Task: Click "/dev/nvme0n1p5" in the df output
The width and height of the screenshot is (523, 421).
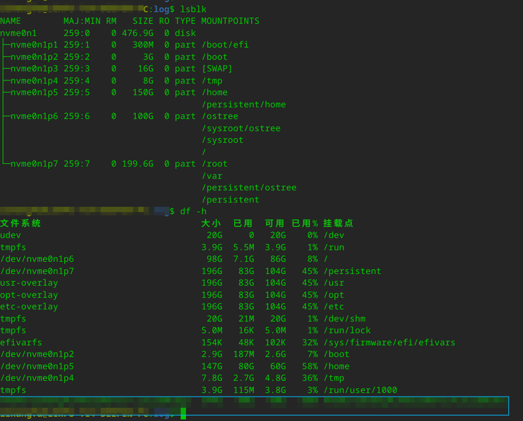Action: click(x=37, y=366)
